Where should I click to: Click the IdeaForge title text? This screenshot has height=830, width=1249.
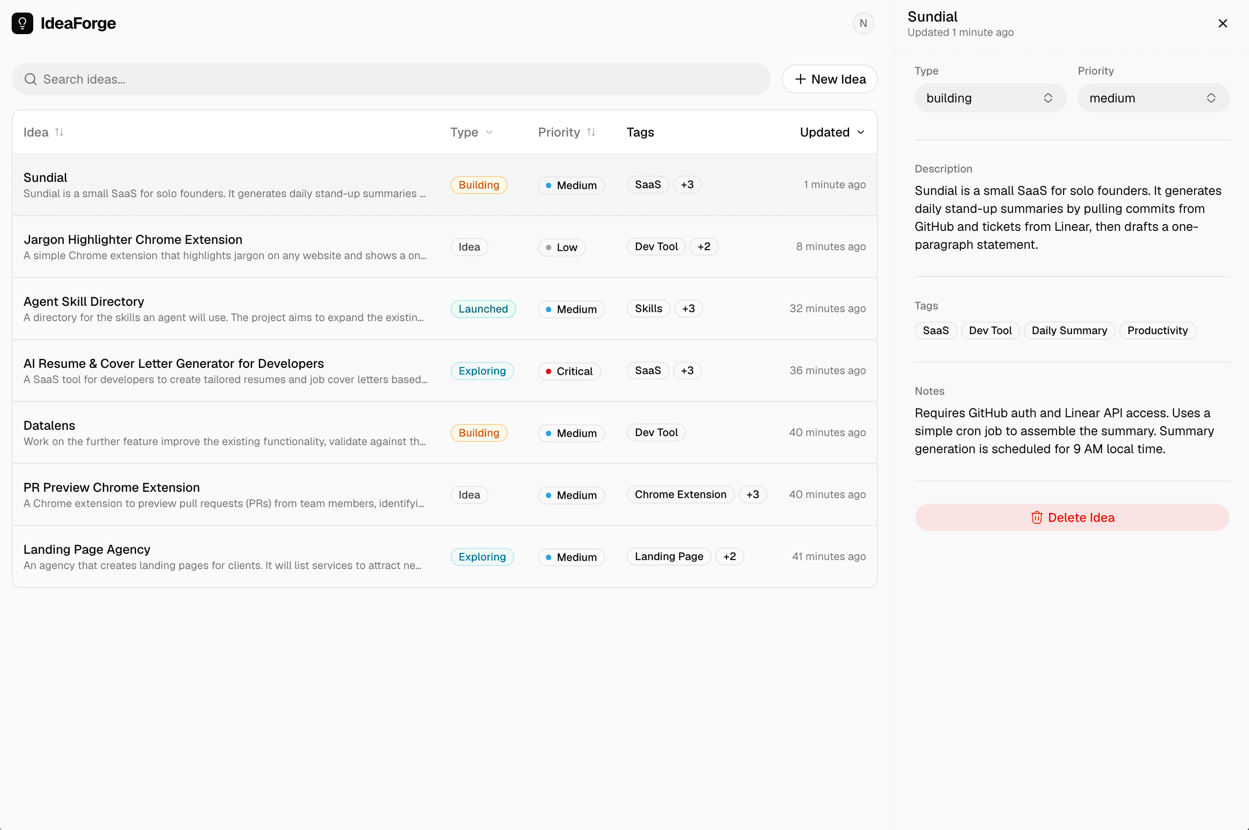point(78,23)
